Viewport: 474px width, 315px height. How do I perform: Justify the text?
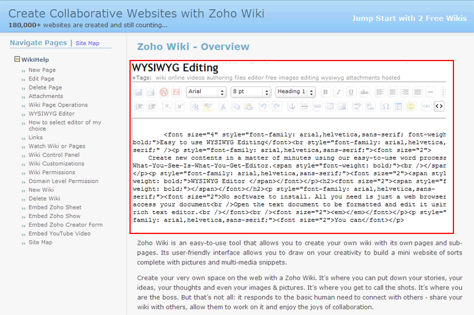point(418,92)
